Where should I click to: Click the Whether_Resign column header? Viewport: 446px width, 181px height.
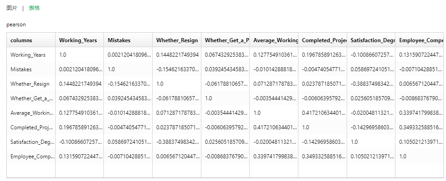click(177, 40)
